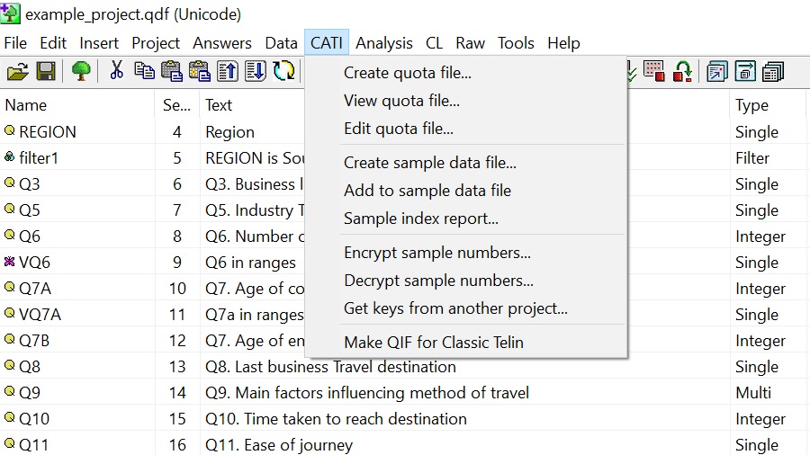Click the window with diagonal arrow icon
The image size is (810, 455).
(717, 71)
